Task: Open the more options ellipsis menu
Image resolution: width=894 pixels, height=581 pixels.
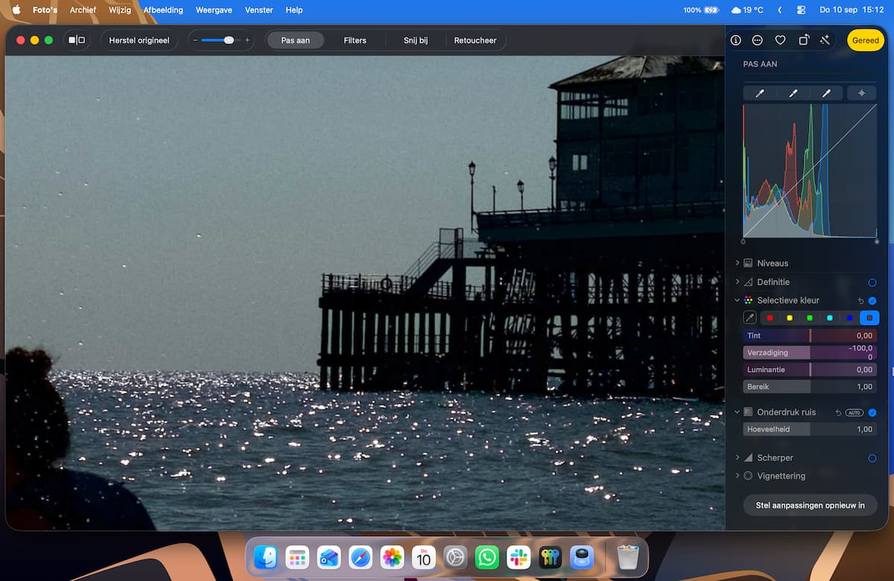Action: coord(758,40)
